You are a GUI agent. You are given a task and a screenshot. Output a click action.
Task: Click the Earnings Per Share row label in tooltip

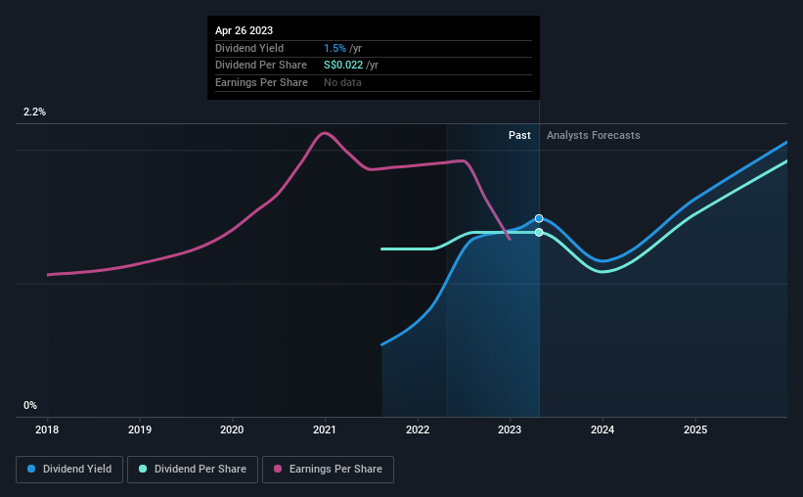262,82
